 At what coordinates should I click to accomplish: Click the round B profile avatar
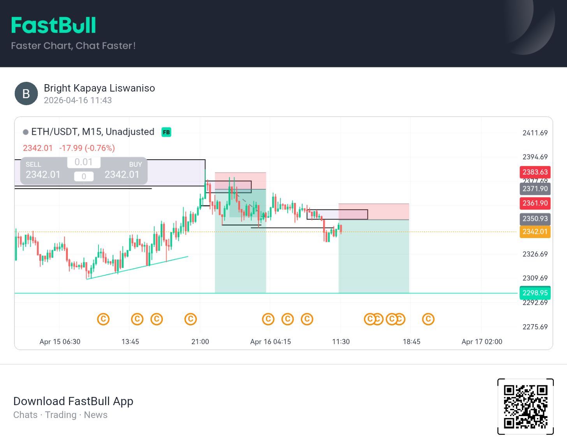26,93
